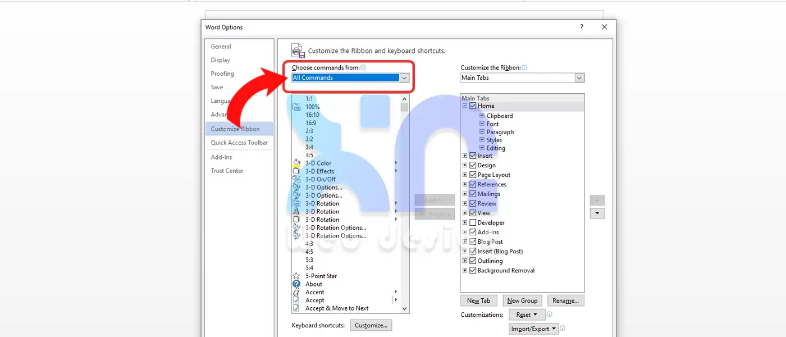
Task: Select the 1:1 command row
Action: point(346,98)
